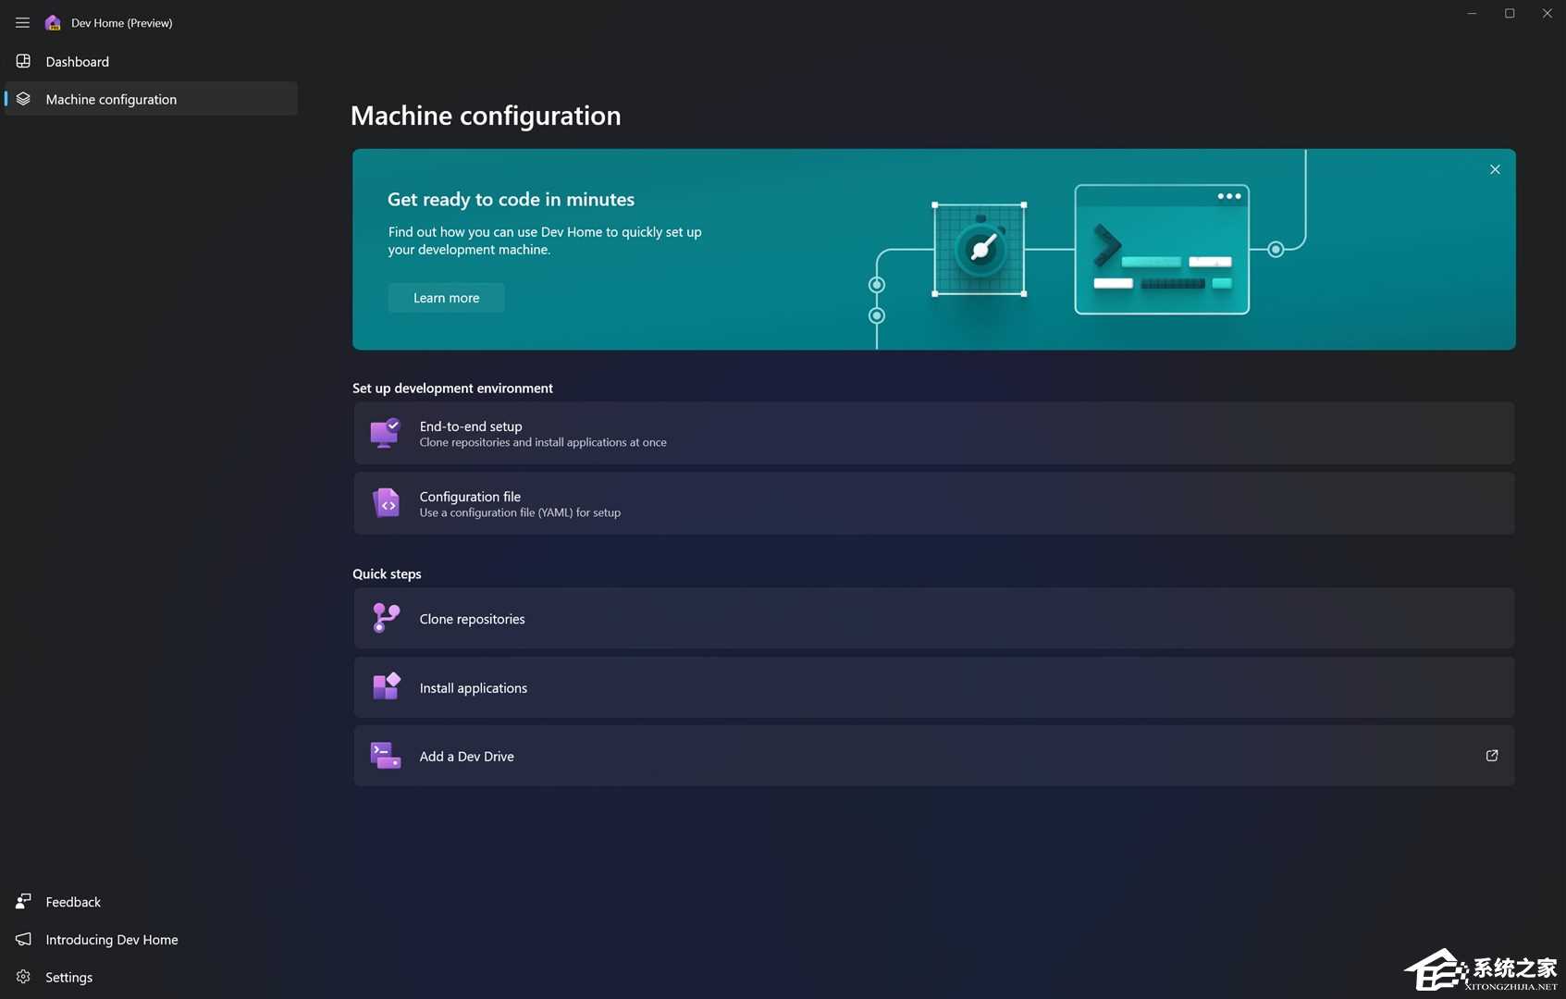Click the Machine configuration layers icon

23,99
